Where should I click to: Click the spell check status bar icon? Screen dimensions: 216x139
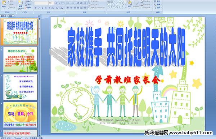[27, 138]
